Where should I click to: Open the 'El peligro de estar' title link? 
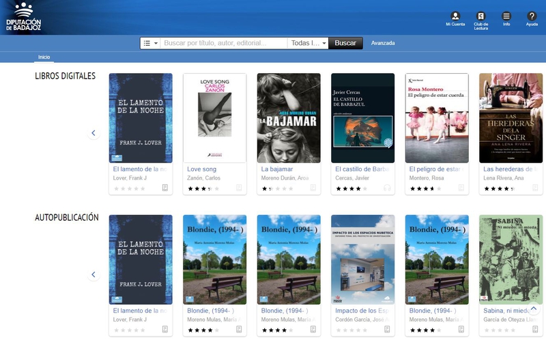point(435,169)
